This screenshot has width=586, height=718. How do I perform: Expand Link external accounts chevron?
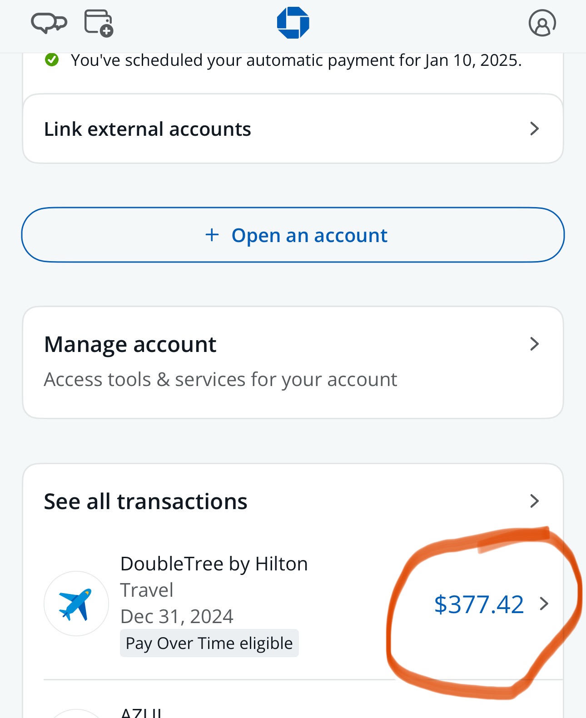point(535,129)
